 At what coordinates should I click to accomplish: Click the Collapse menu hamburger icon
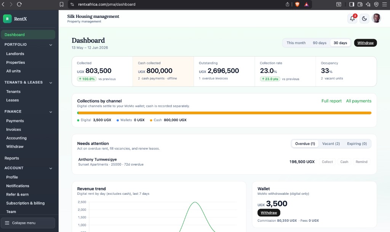click(7, 223)
